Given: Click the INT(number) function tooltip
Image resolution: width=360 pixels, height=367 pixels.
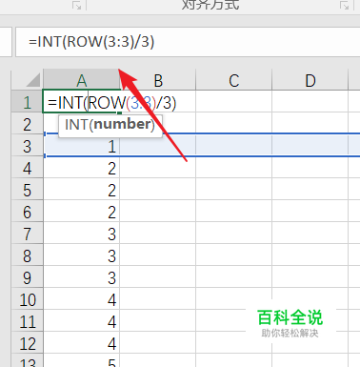Looking at the screenshot, I should pyautogui.click(x=110, y=126).
